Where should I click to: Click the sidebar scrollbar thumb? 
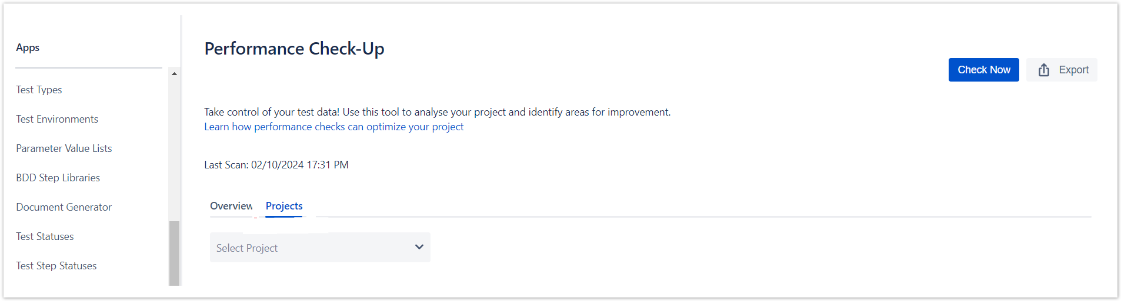(174, 253)
